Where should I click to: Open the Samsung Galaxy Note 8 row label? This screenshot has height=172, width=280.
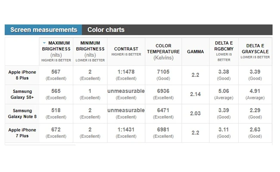(x=22, y=114)
